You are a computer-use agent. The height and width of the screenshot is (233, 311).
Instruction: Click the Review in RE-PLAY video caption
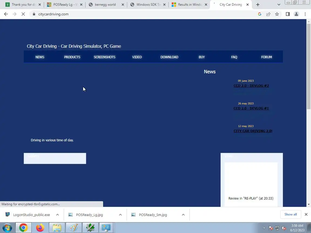point(251,198)
